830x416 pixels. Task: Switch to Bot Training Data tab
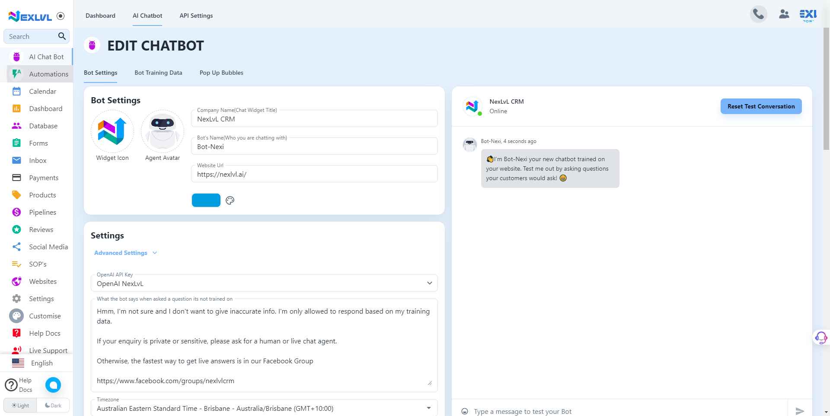click(x=158, y=73)
